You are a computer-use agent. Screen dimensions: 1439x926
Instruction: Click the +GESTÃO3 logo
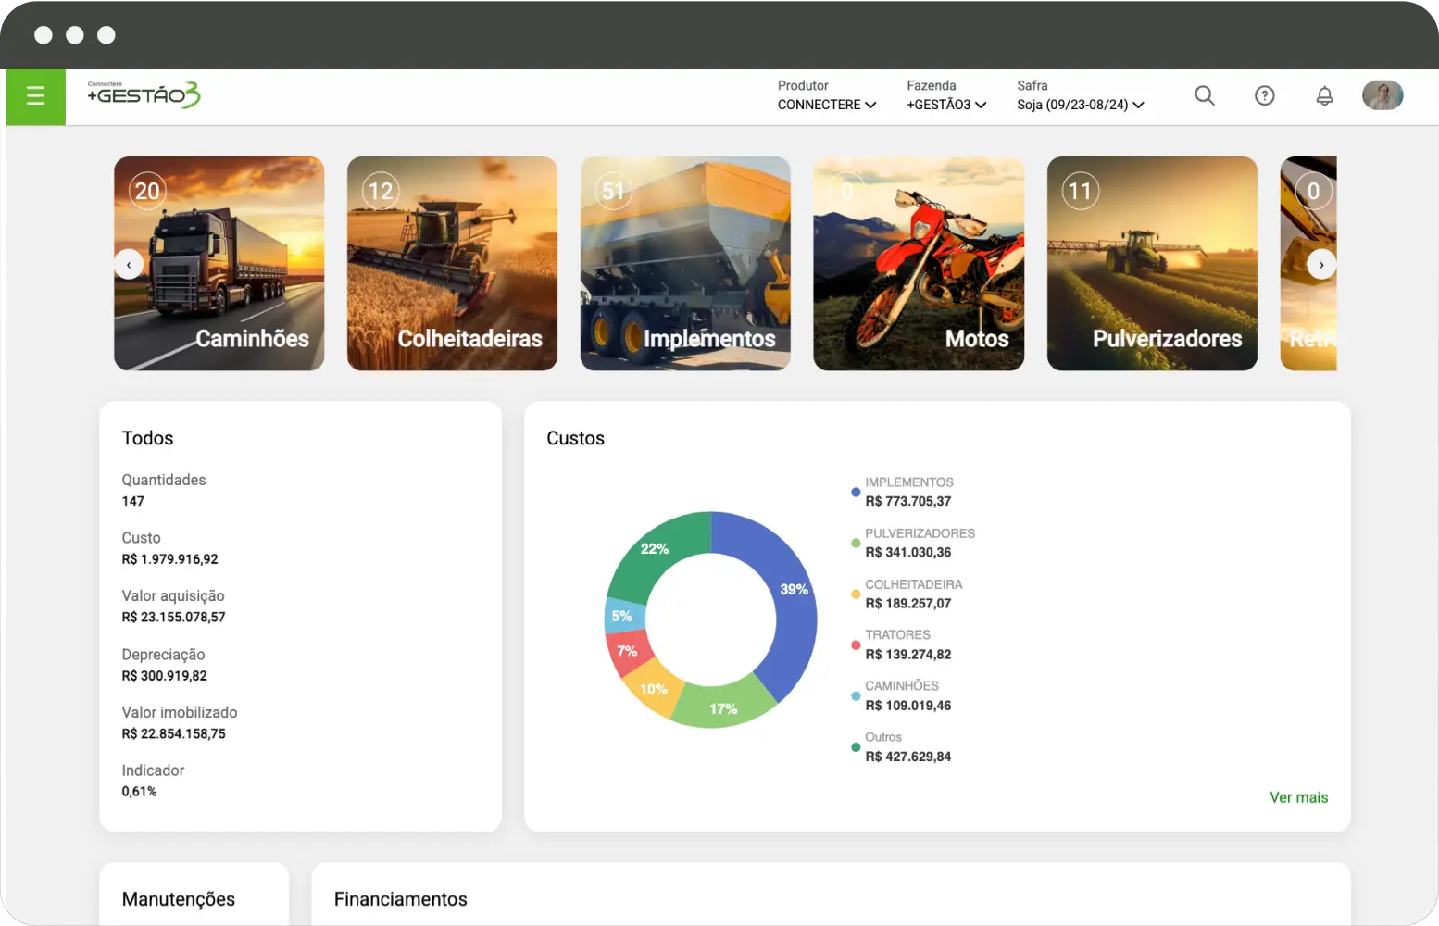click(x=144, y=94)
